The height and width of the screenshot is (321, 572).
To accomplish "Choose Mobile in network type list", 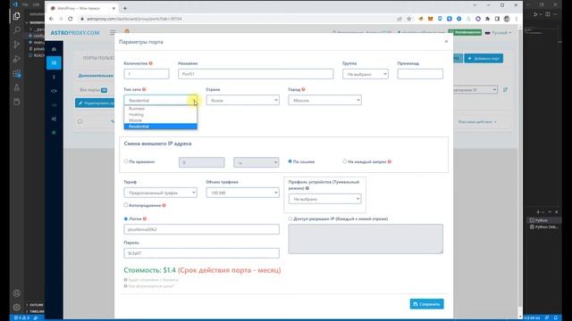I will tap(161, 120).
